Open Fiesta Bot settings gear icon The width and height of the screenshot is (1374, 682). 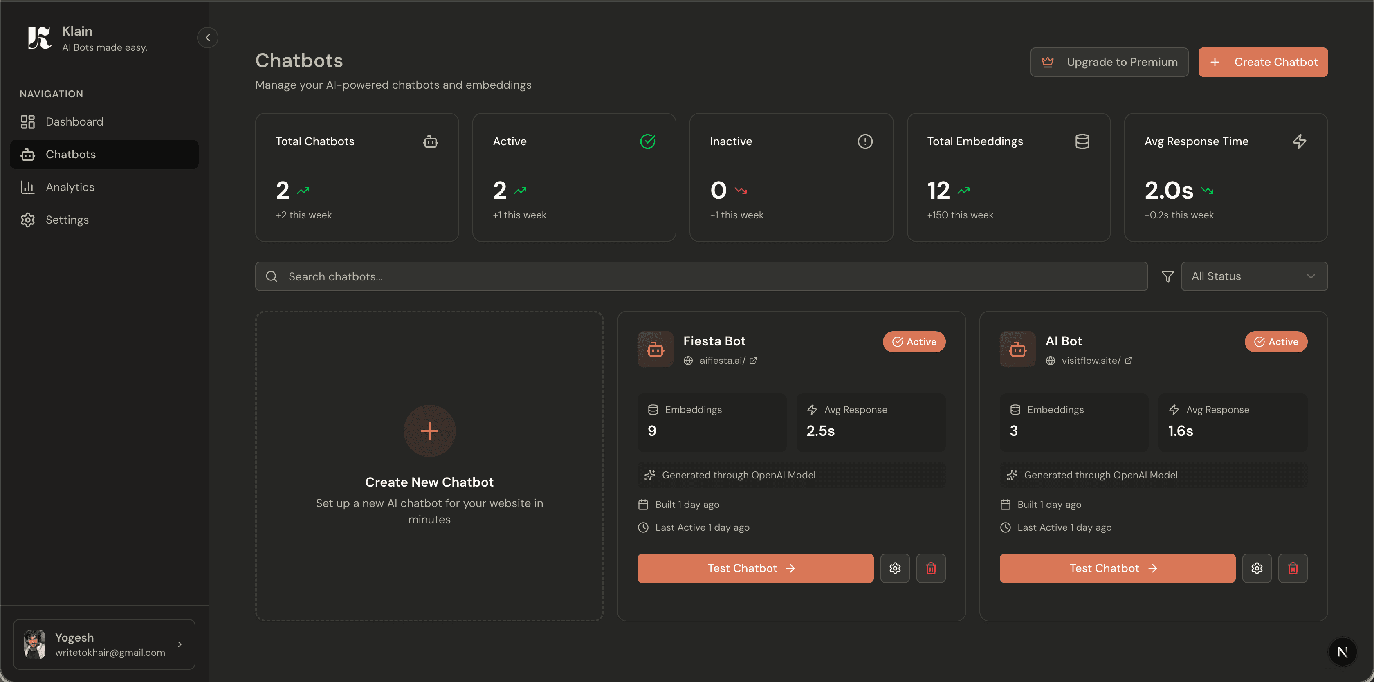(895, 568)
